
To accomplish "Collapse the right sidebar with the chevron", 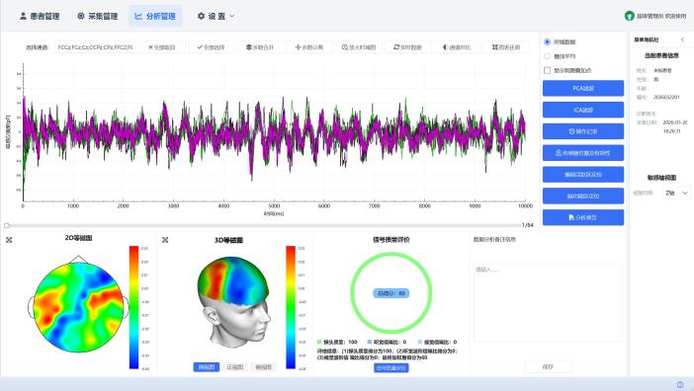I will [x=683, y=39].
